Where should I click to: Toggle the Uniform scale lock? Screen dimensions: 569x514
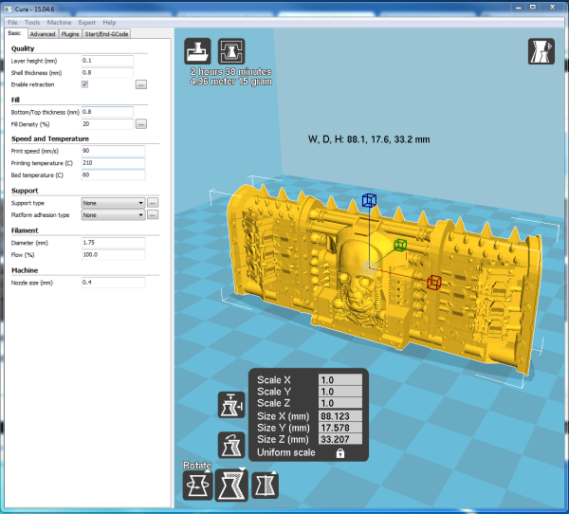point(340,453)
